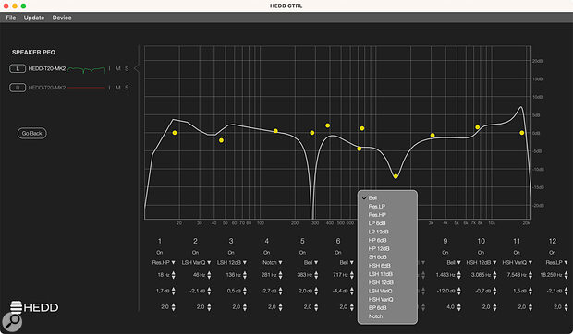Screen dimensions: 573x334
Task: Toggle band 12 On switch
Action: click(552, 252)
